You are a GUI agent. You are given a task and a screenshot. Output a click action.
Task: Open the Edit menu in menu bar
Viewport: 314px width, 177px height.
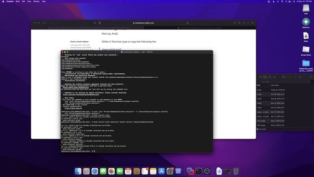pos(24,1)
